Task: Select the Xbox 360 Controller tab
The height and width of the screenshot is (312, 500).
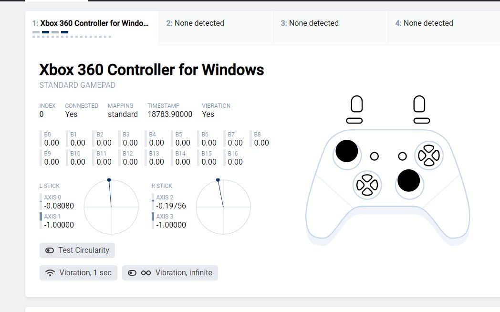Action: [92, 23]
